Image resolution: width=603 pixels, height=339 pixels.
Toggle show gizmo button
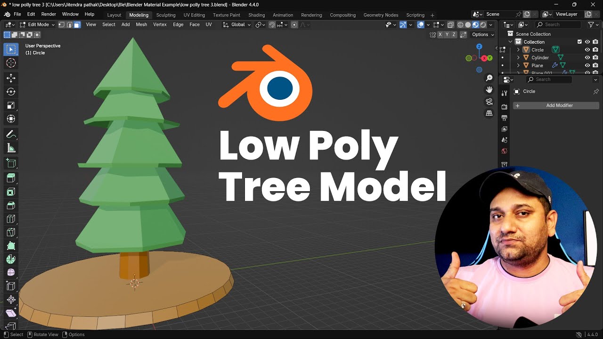(x=403, y=24)
